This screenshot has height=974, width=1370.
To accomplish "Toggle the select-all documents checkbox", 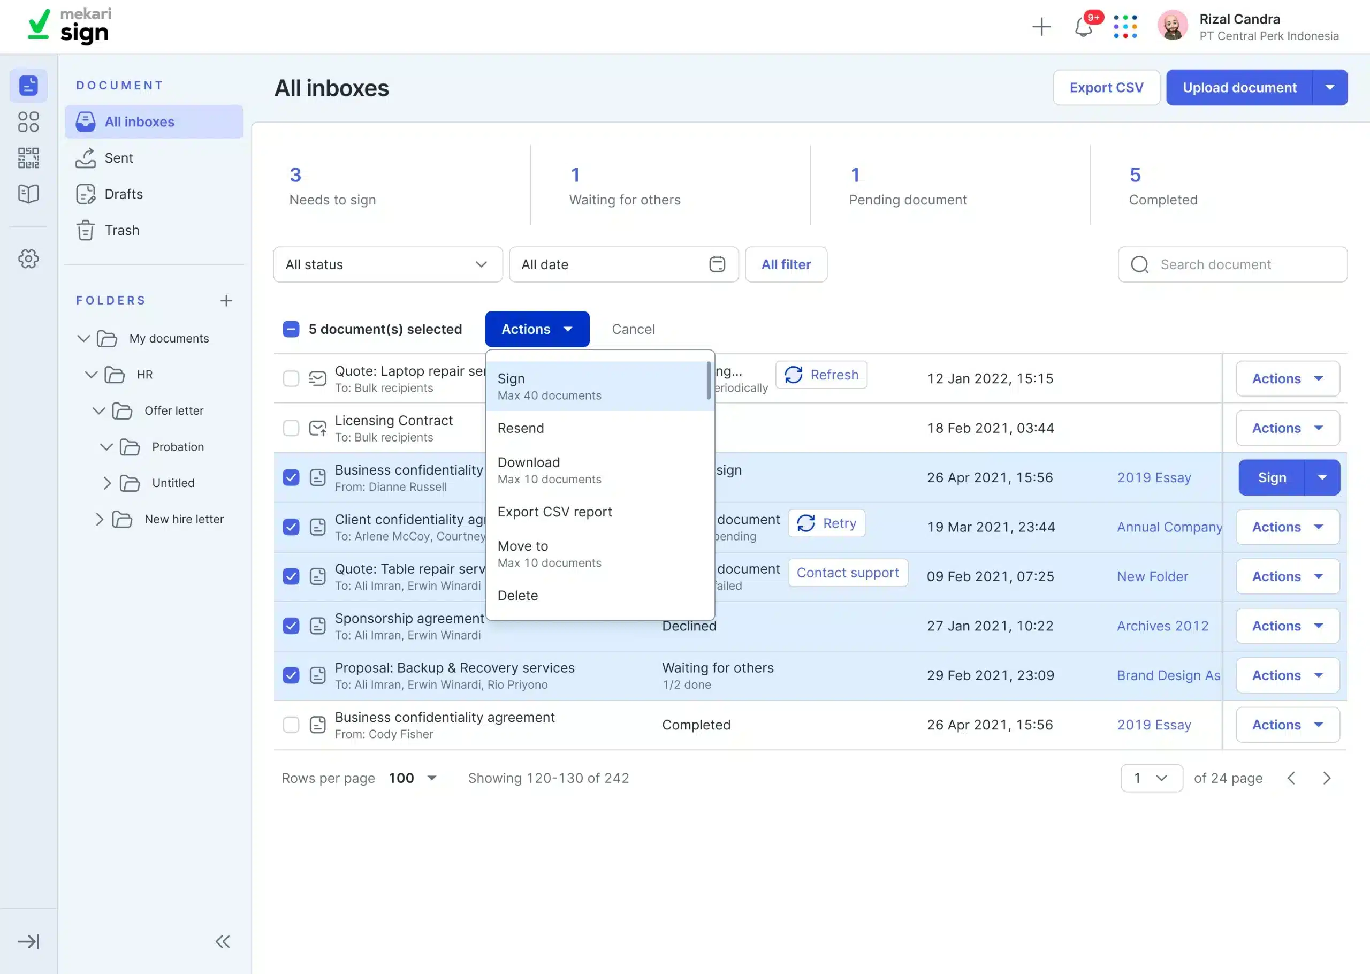I will coord(291,329).
